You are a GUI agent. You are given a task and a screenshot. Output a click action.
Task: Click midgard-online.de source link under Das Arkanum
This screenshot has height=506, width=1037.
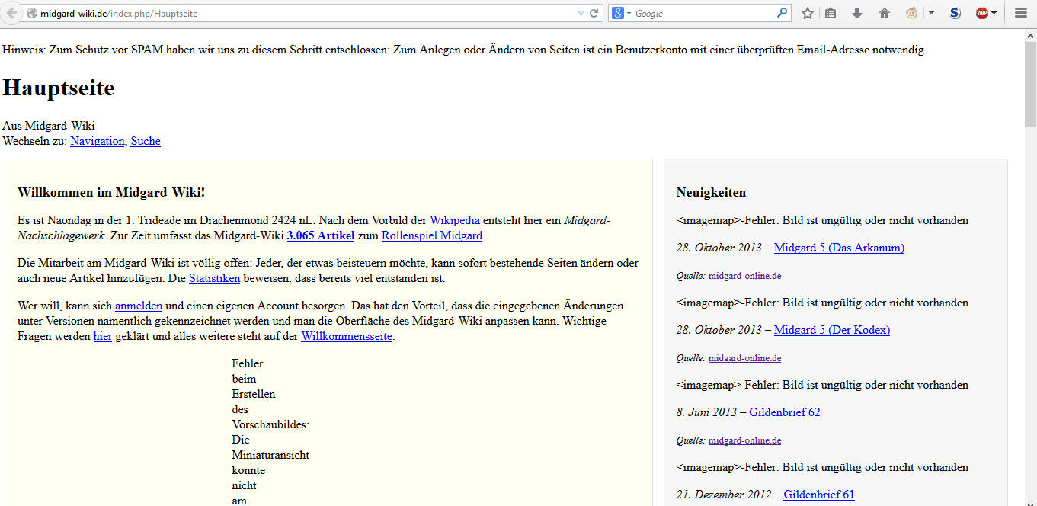point(744,276)
